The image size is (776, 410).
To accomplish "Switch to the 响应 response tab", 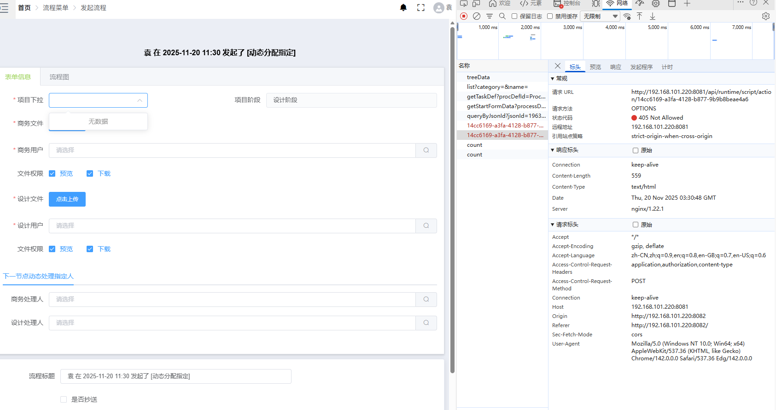I will [616, 67].
